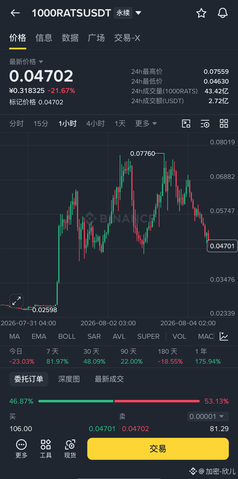238x479 pixels.
Task: Toggle the EMA indicator
Action: tap(39, 336)
